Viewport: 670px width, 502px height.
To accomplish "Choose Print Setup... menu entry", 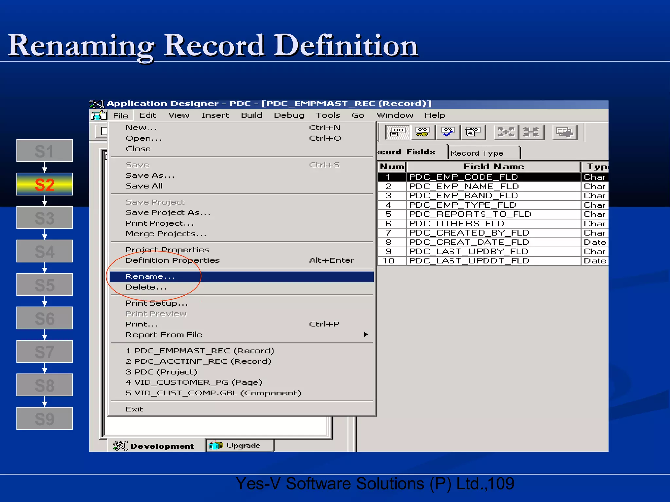I will coord(241,303).
